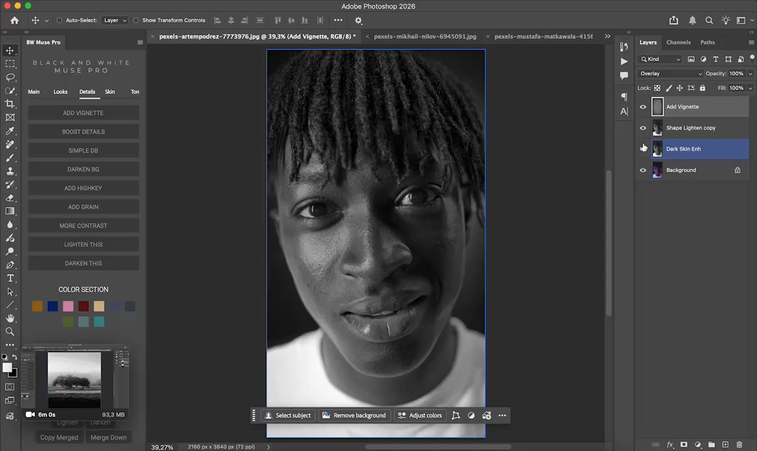Select the Crop tool

click(10, 104)
